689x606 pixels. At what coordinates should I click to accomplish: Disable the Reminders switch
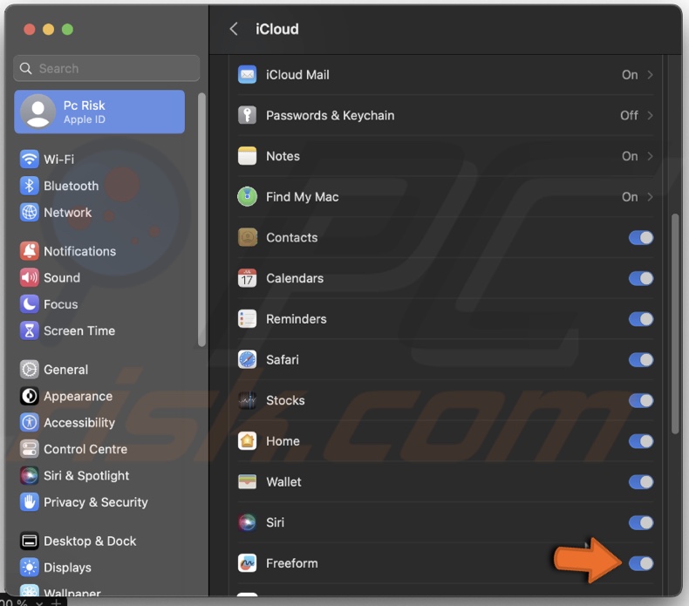[641, 319]
